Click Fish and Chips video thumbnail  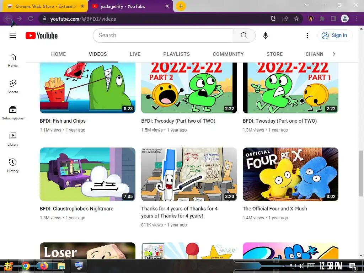(x=87, y=88)
